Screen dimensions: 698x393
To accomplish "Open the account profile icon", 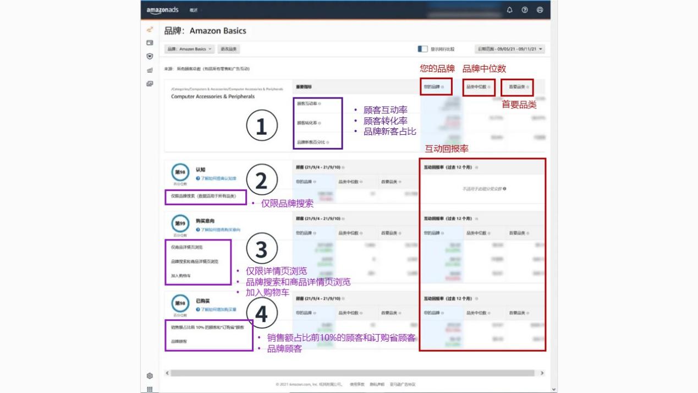I will pos(540,10).
